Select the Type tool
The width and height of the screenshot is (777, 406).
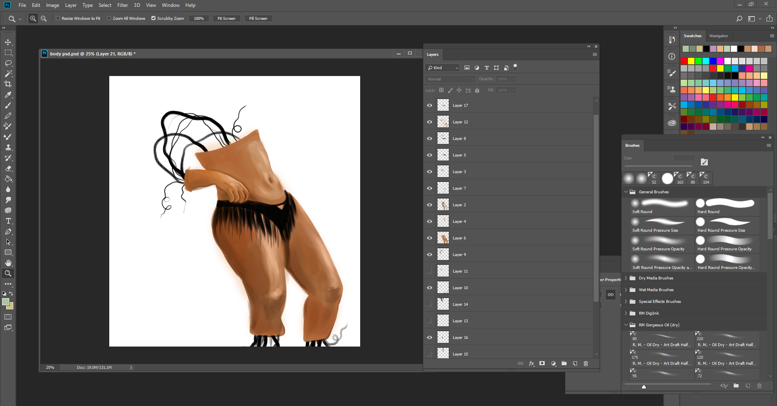point(8,221)
